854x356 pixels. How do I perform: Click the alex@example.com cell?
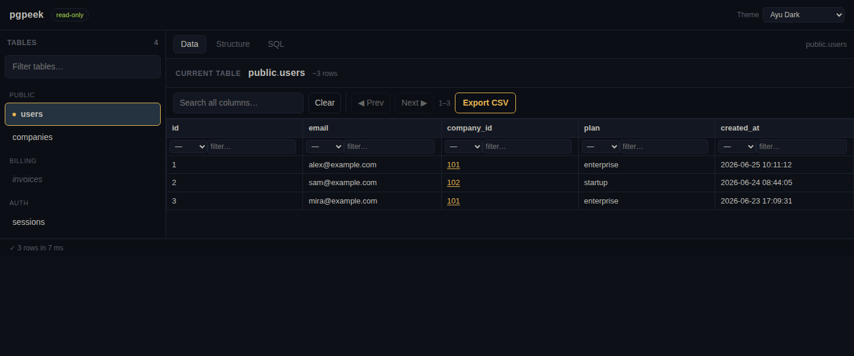pos(372,165)
